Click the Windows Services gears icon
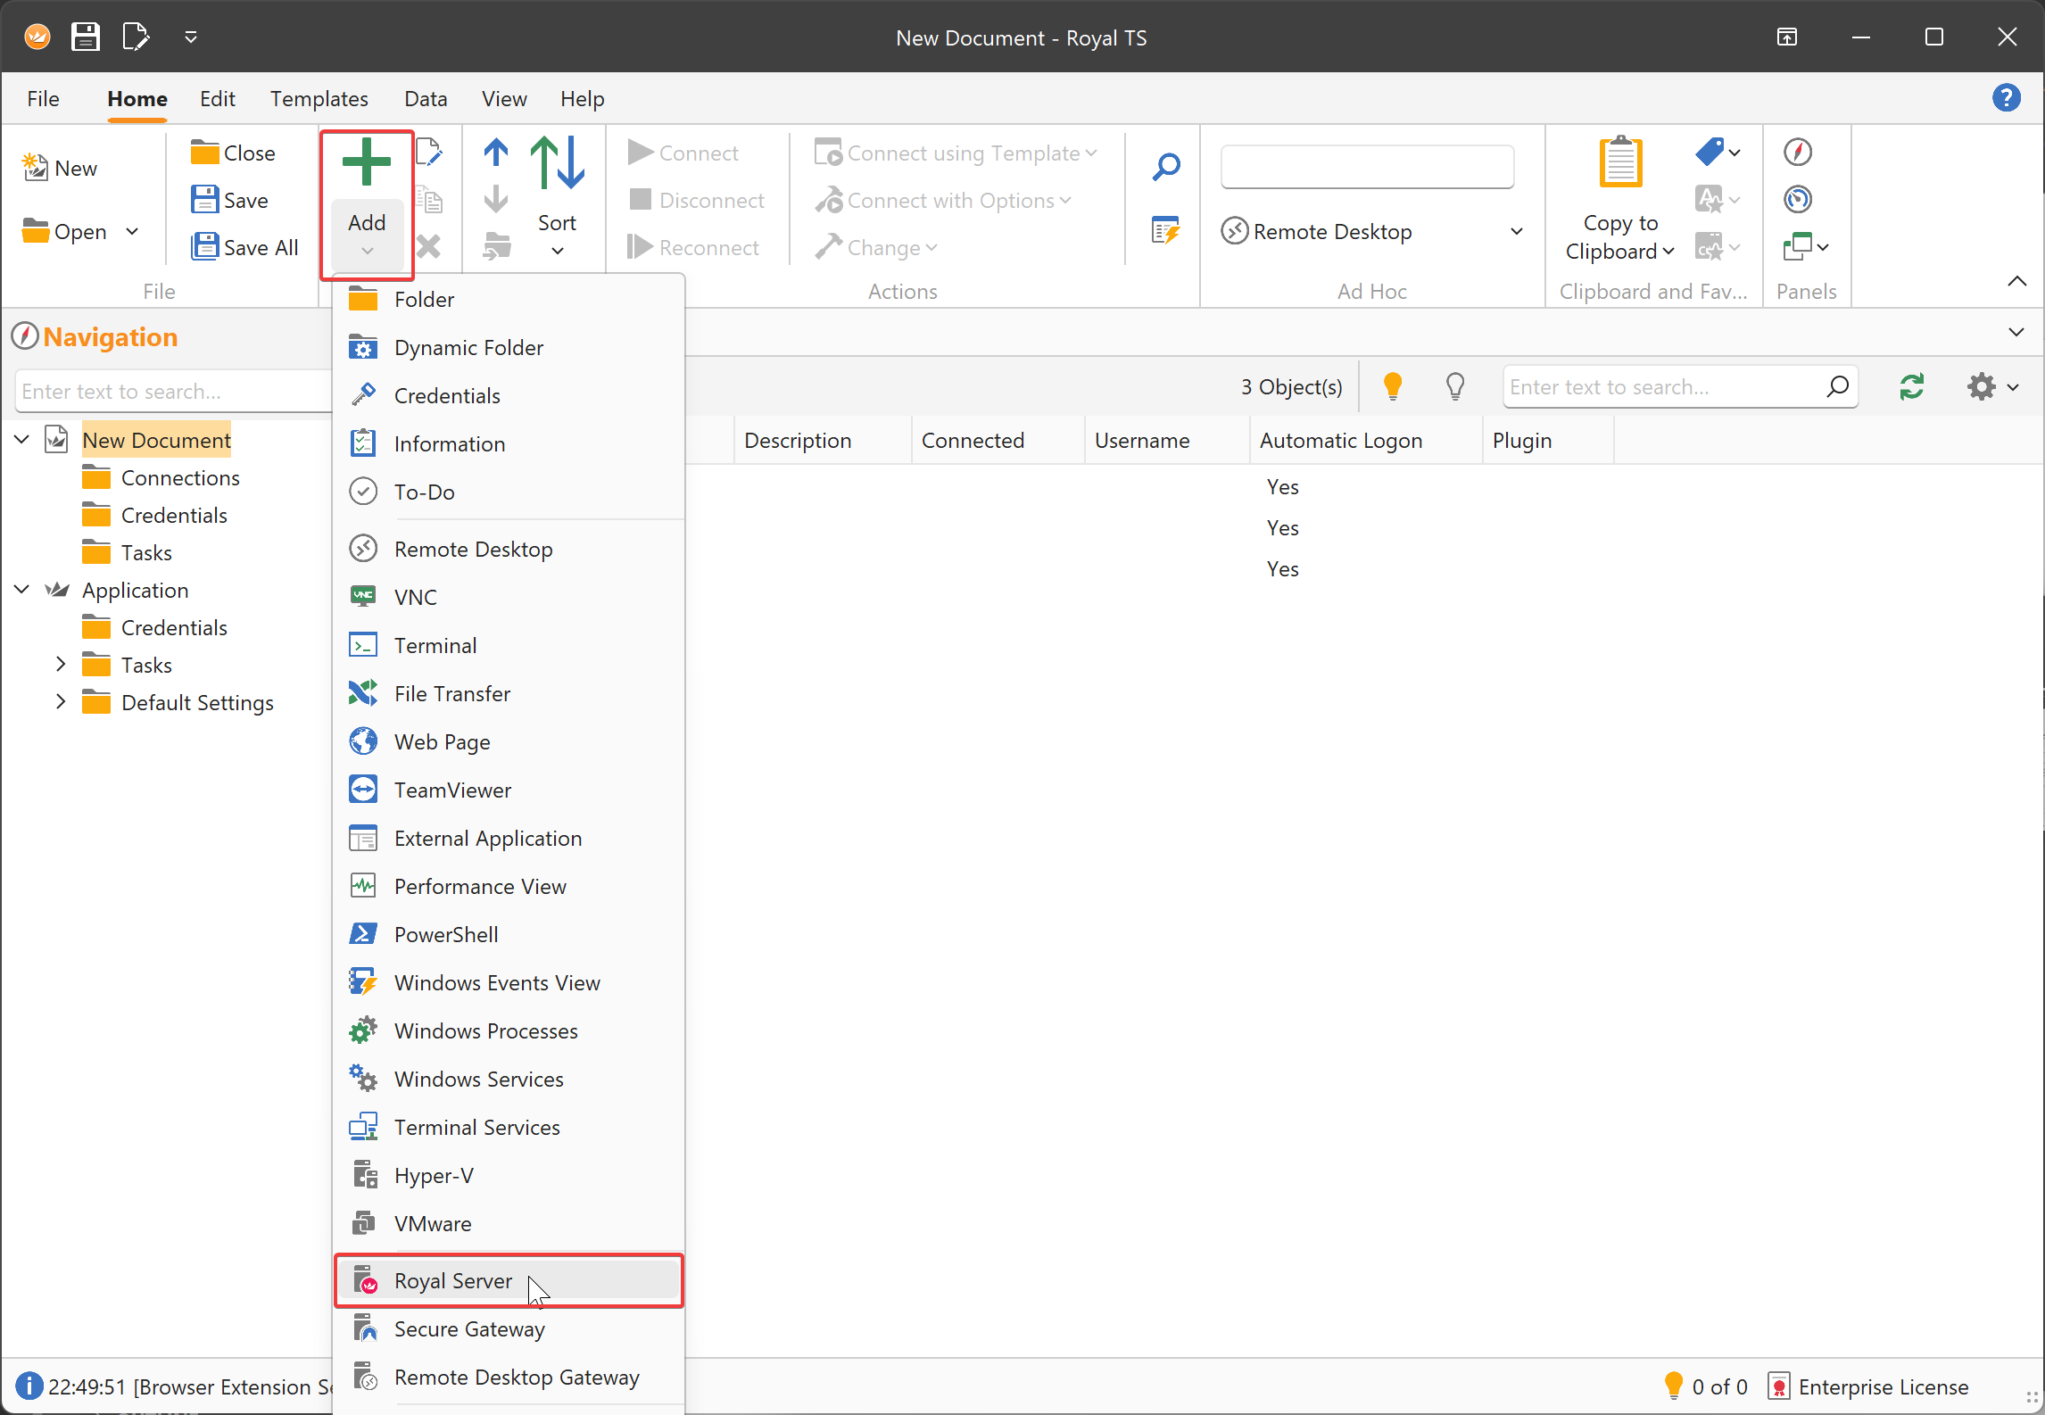2045x1415 pixels. coord(363,1079)
